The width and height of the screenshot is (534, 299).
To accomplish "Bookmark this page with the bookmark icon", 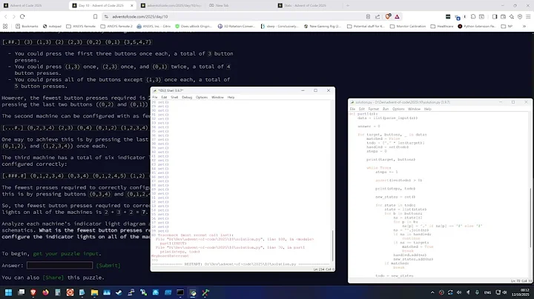I will click(96, 16).
